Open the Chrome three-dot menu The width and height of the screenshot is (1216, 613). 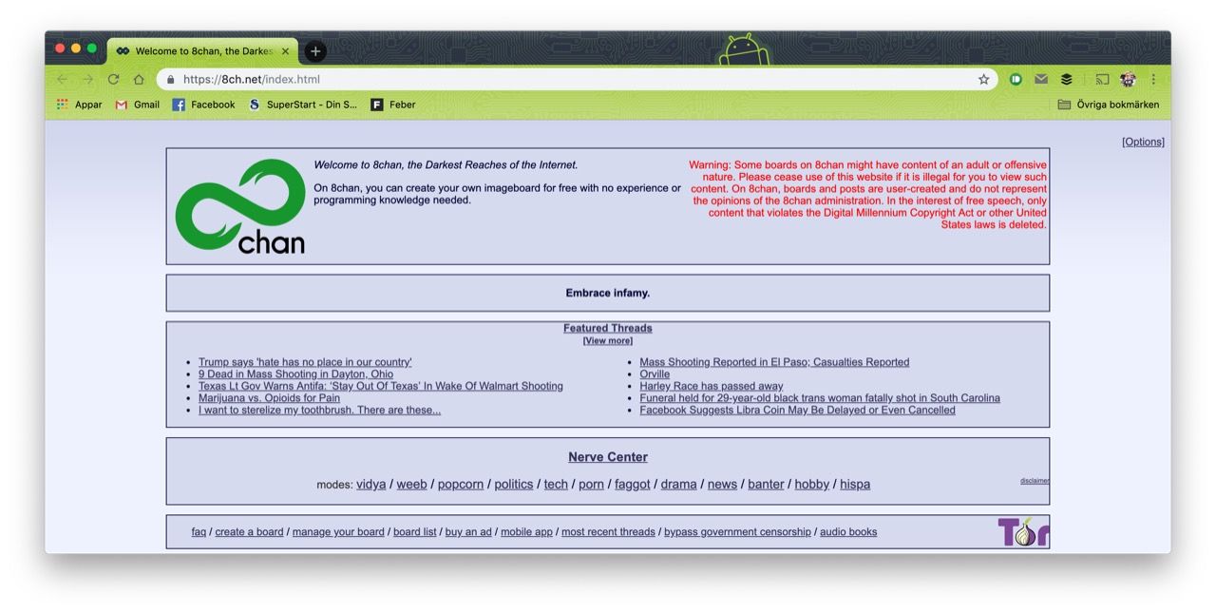click(x=1153, y=80)
